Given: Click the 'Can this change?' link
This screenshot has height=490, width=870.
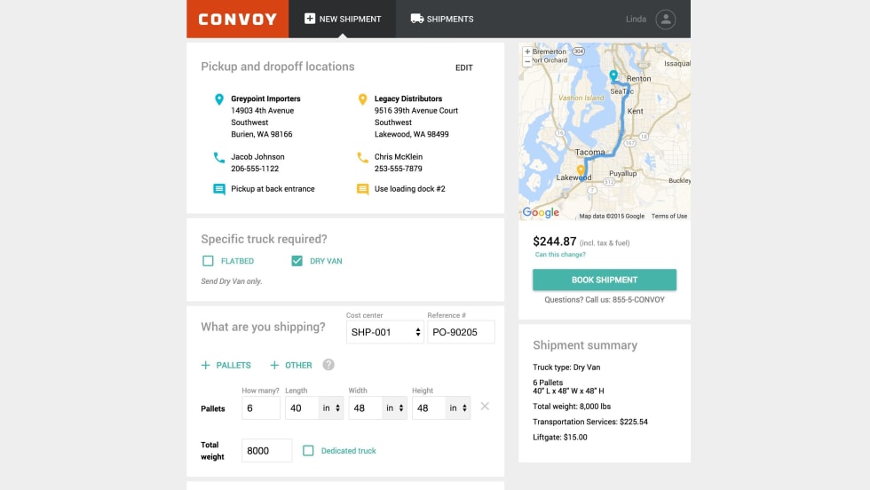Looking at the screenshot, I should [x=560, y=255].
